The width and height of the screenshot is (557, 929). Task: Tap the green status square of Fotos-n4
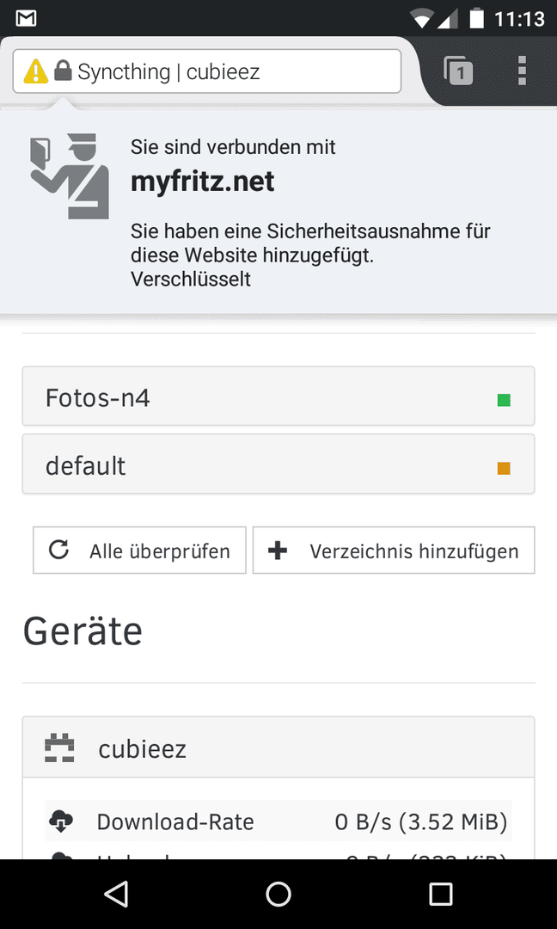coord(504,401)
